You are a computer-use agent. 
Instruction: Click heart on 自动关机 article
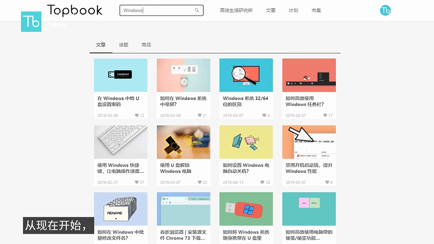(x=262, y=182)
